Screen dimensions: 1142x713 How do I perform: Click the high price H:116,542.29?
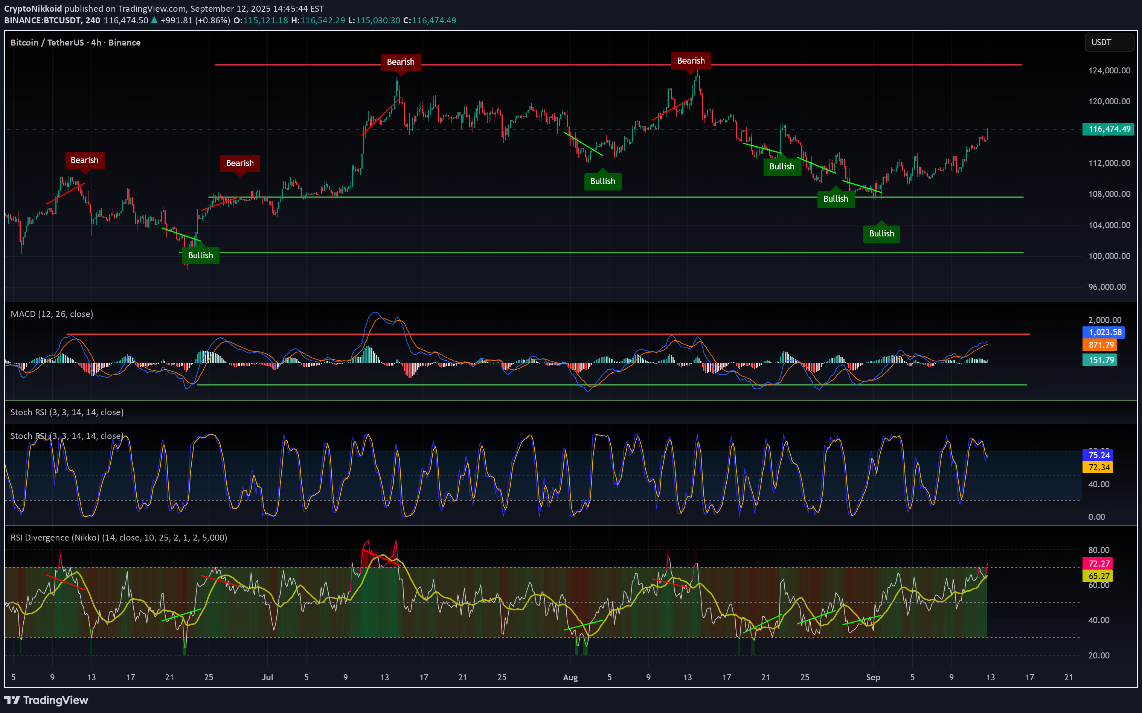(x=318, y=20)
